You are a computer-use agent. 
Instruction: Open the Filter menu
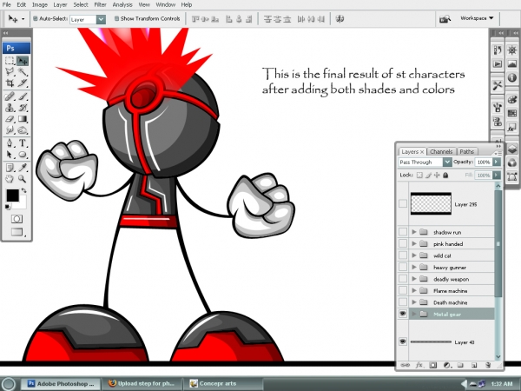[100, 4]
